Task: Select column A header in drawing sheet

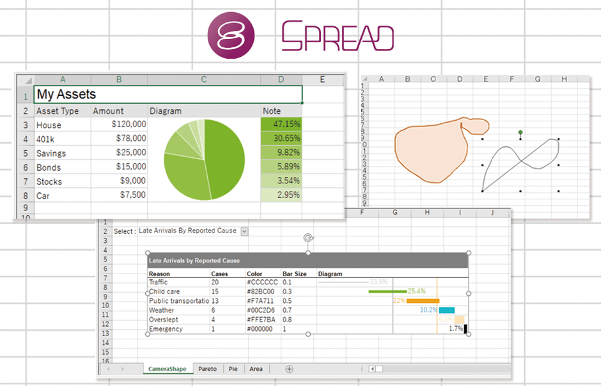Action: (381, 79)
